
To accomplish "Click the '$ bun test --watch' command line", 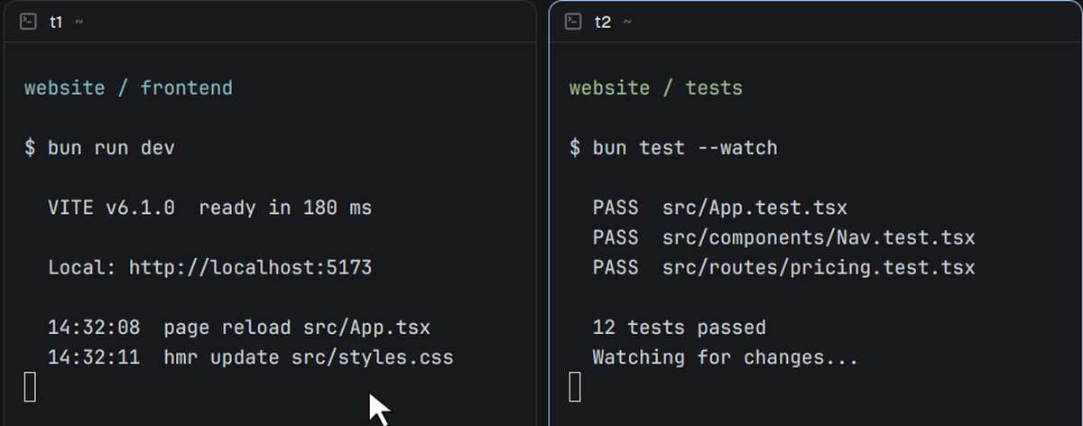I will [x=673, y=148].
